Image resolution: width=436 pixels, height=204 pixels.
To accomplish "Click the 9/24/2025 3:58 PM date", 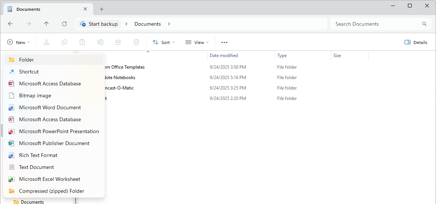I will pos(228,67).
